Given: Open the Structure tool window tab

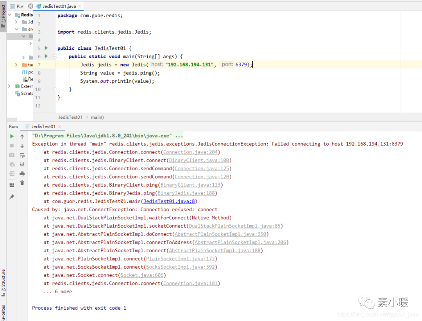Looking at the screenshot, I should tap(3, 282).
